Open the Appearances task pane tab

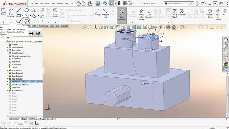pyautogui.click(x=226, y=63)
